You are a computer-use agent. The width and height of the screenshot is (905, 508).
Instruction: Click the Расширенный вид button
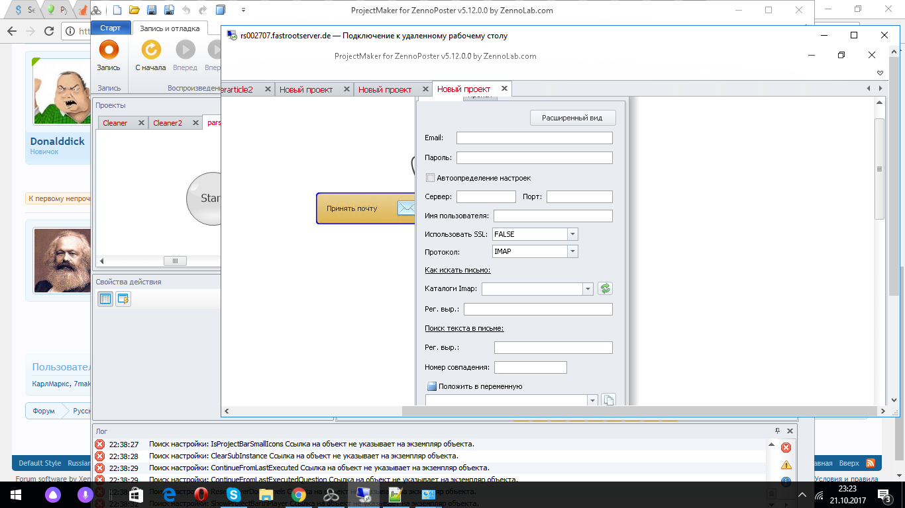572,118
